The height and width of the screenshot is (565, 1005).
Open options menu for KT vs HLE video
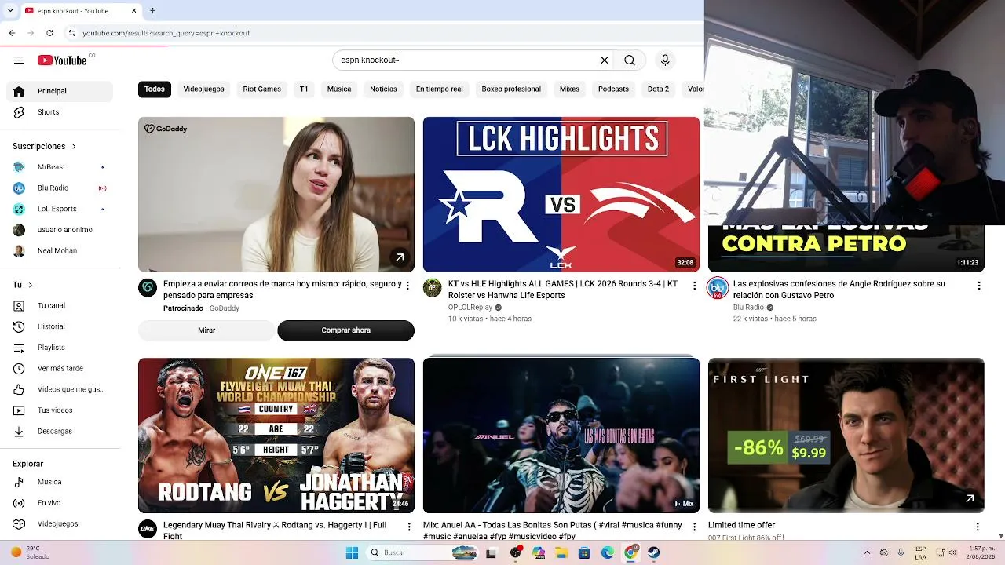[694, 286]
